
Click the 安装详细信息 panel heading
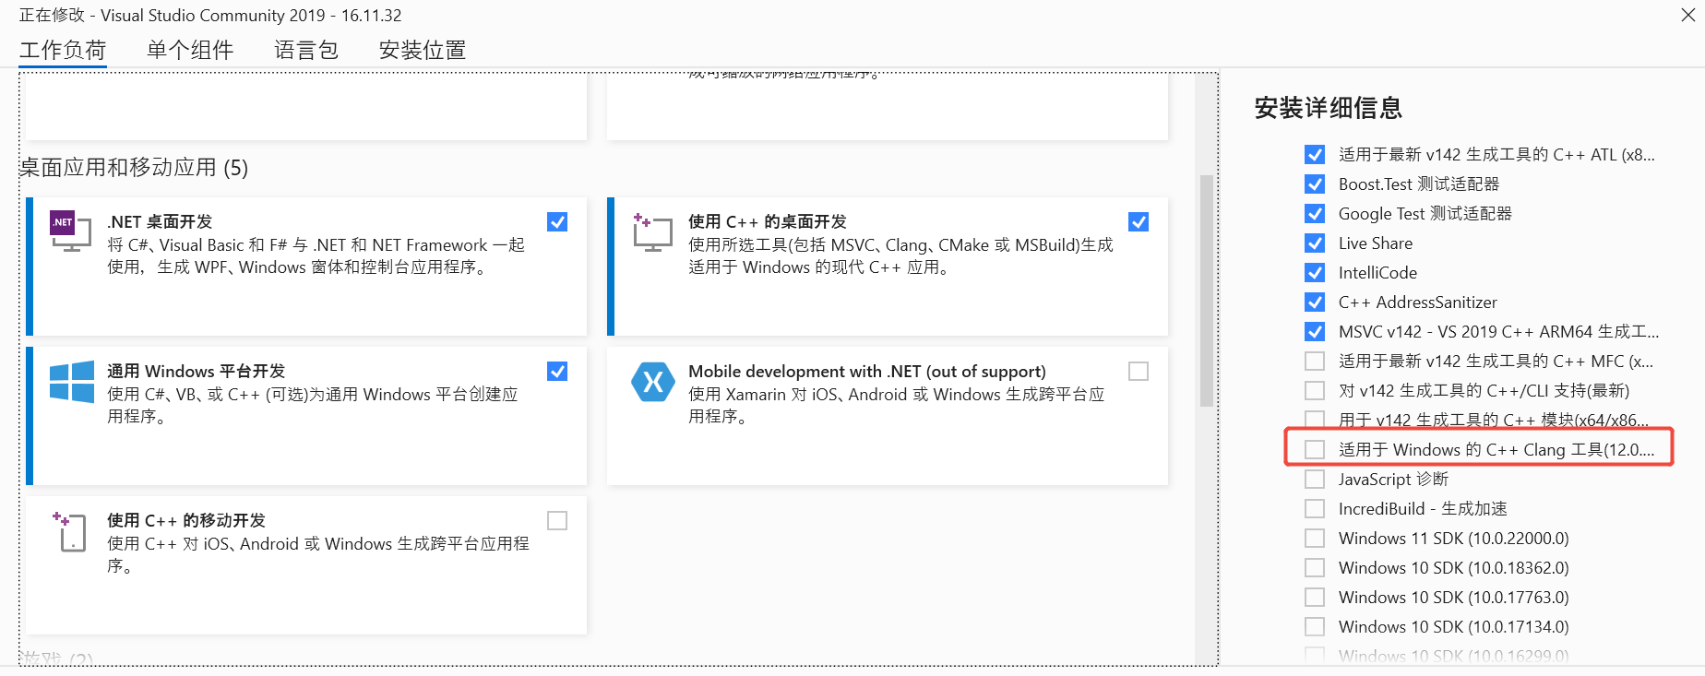tap(1329, 109)
